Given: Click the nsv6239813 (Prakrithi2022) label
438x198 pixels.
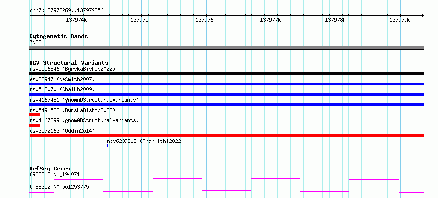Looking at the screenshot, I should [x=145, y=141].
